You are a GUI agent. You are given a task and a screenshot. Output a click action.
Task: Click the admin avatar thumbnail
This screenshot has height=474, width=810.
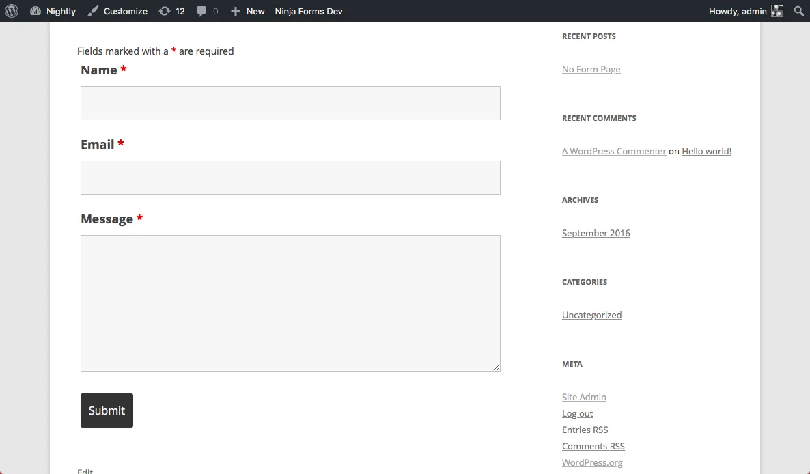[777, 10]
